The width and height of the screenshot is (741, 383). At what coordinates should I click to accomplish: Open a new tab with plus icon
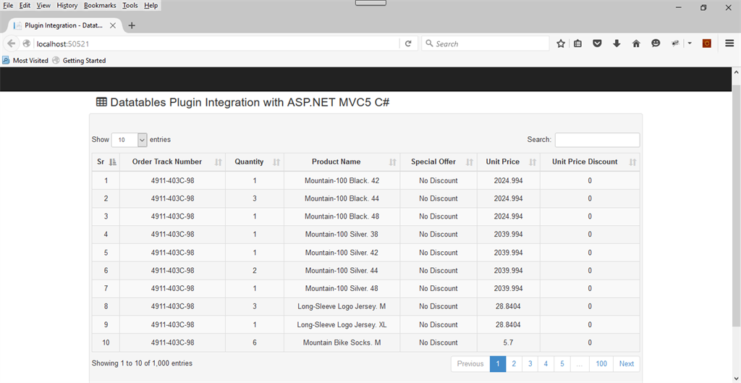(132, 25)
